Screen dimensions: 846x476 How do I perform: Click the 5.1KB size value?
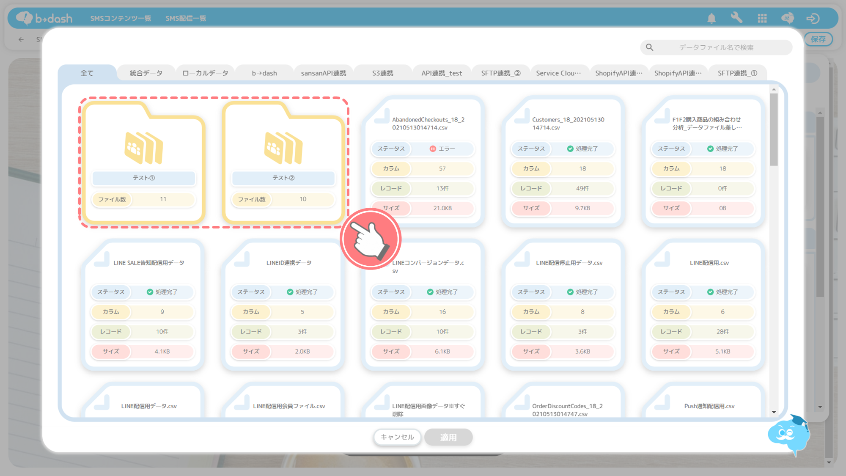pos(722,352)
